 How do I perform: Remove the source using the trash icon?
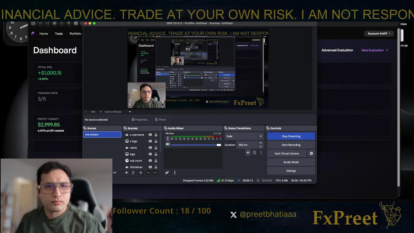pos(133,173)
